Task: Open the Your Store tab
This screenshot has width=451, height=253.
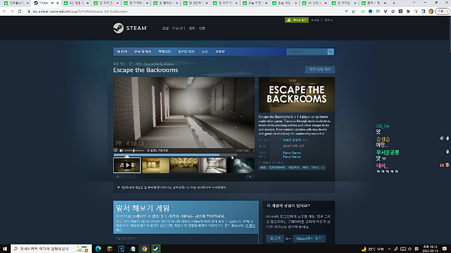Action: [122, 52]
